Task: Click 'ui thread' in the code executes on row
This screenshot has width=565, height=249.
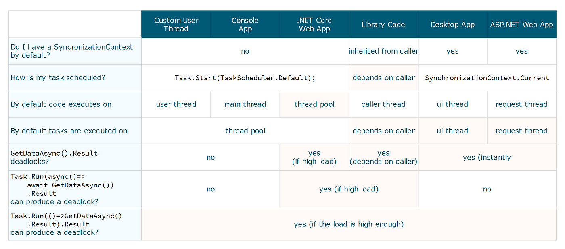Action: [452, 104]
